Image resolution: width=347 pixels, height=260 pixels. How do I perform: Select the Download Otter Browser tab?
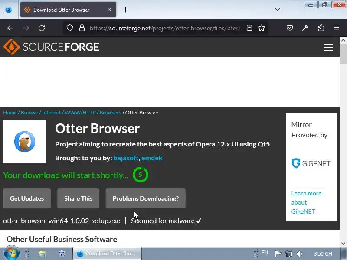[68, 10]
